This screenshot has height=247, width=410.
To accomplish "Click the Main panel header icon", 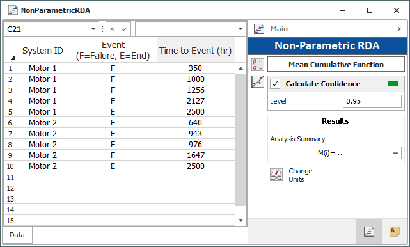I will coord(259,29).
